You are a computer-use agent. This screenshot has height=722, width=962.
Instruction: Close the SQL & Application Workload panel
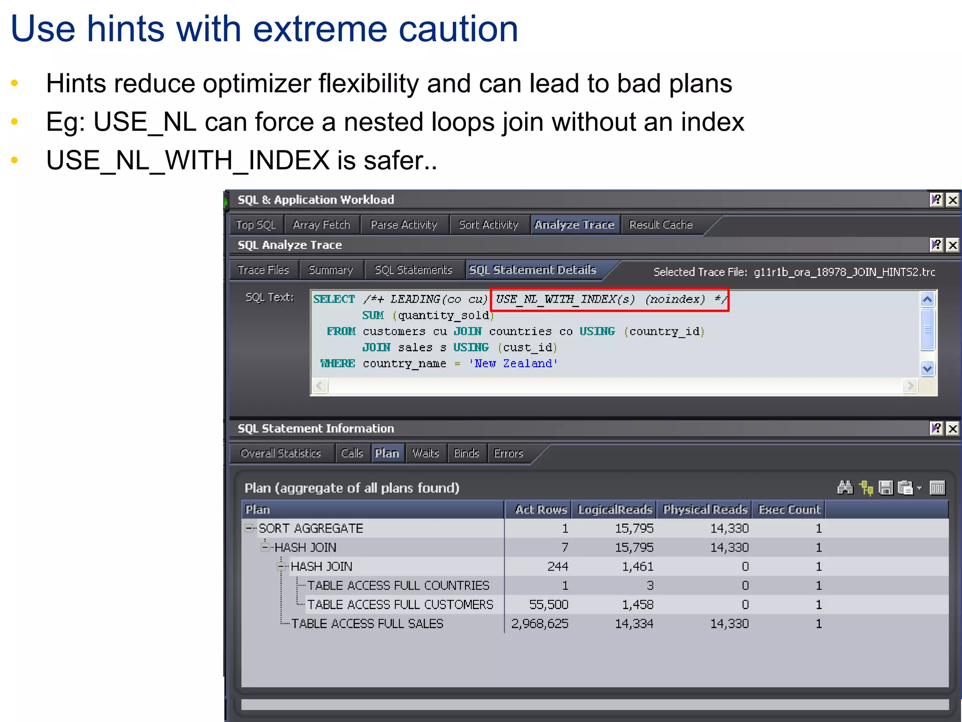tap(953, 200)
